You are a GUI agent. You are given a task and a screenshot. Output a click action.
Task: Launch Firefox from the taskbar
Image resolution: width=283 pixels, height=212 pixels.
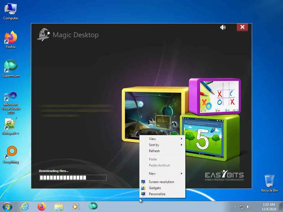[x=42, y=206]
